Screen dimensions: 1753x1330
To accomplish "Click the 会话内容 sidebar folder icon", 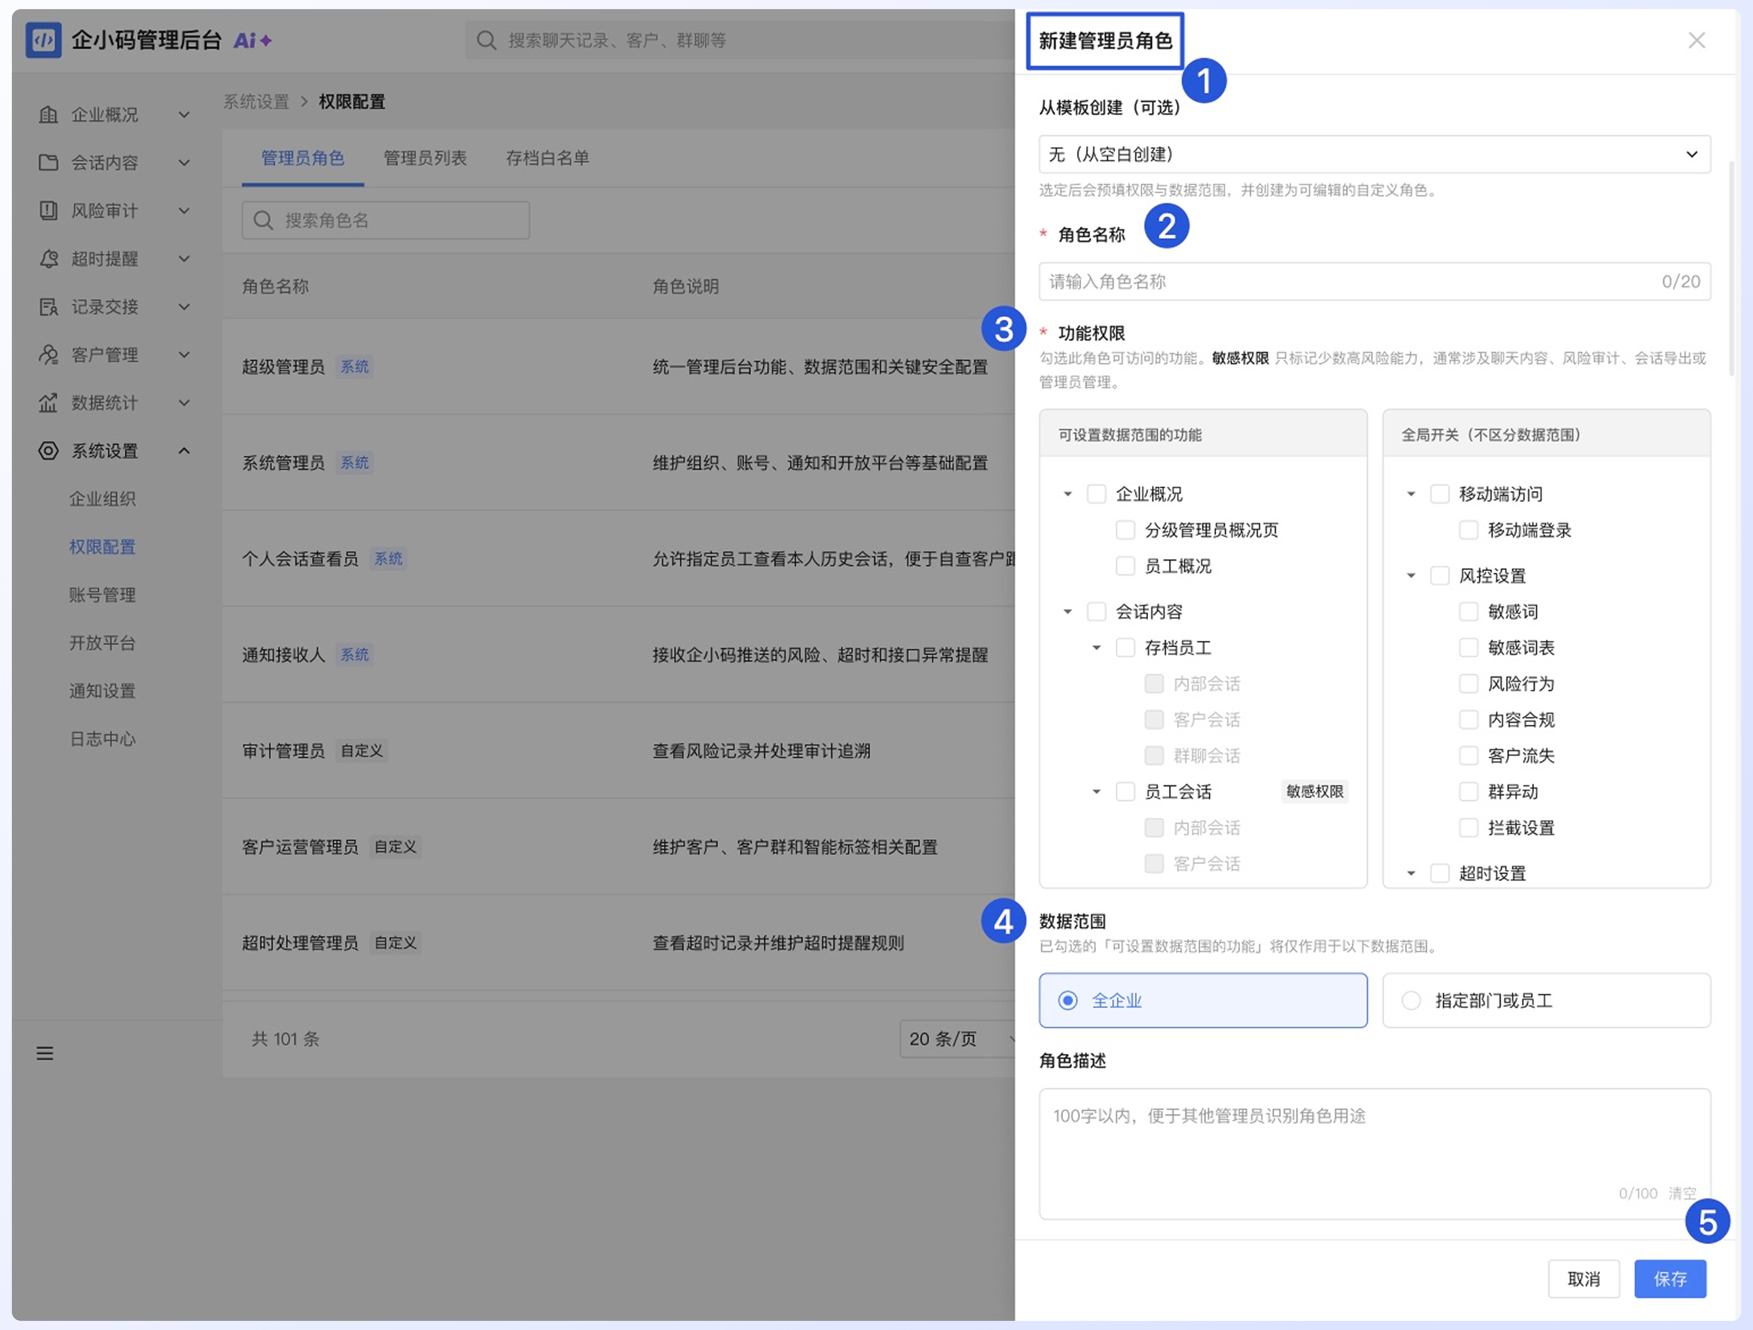I will pos(48,162).
